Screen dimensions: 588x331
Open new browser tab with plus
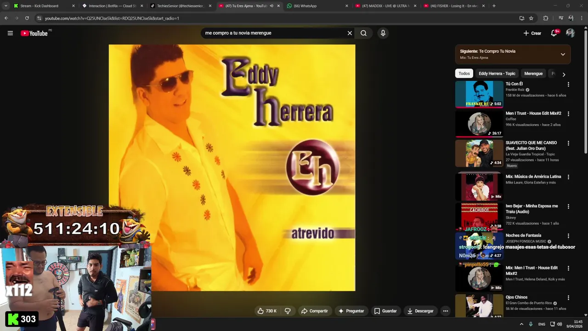(494, 6)
